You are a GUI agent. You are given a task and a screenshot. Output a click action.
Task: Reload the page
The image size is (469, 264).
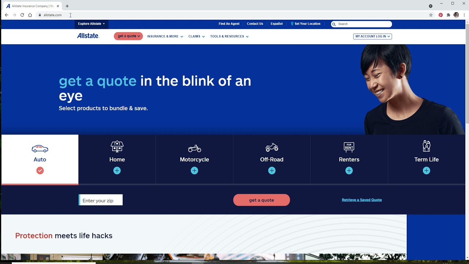tap(22, 15)
